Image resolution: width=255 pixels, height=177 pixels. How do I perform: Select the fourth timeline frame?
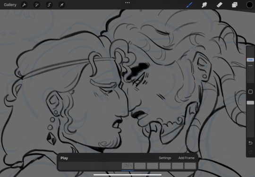pyautogui.click(x=165, y=166)
